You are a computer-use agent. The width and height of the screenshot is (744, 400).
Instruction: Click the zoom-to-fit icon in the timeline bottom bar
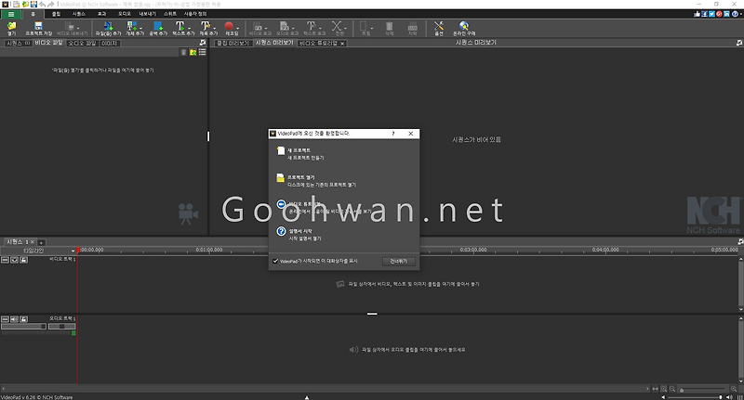tap(664, 389)
